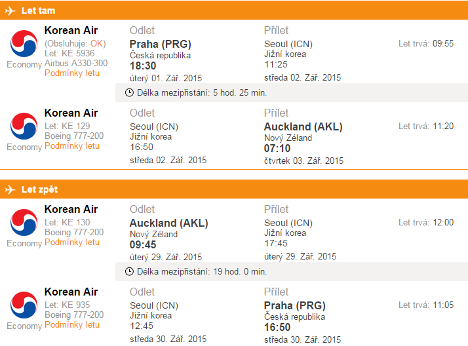
Task: Click the Auckland (AKL) arrival heading
Action: click(303, 126)
